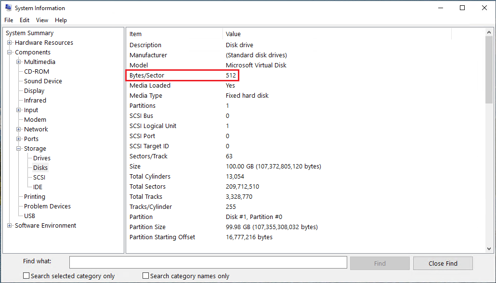The image size is (496, 283).
Task: Expand the Multimedia category
Action: (18, 62)
